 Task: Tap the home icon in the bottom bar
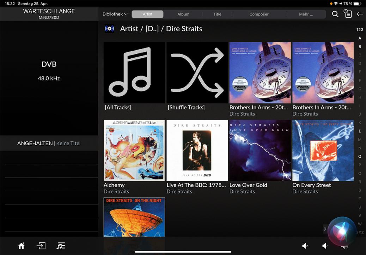pos(22,246)
